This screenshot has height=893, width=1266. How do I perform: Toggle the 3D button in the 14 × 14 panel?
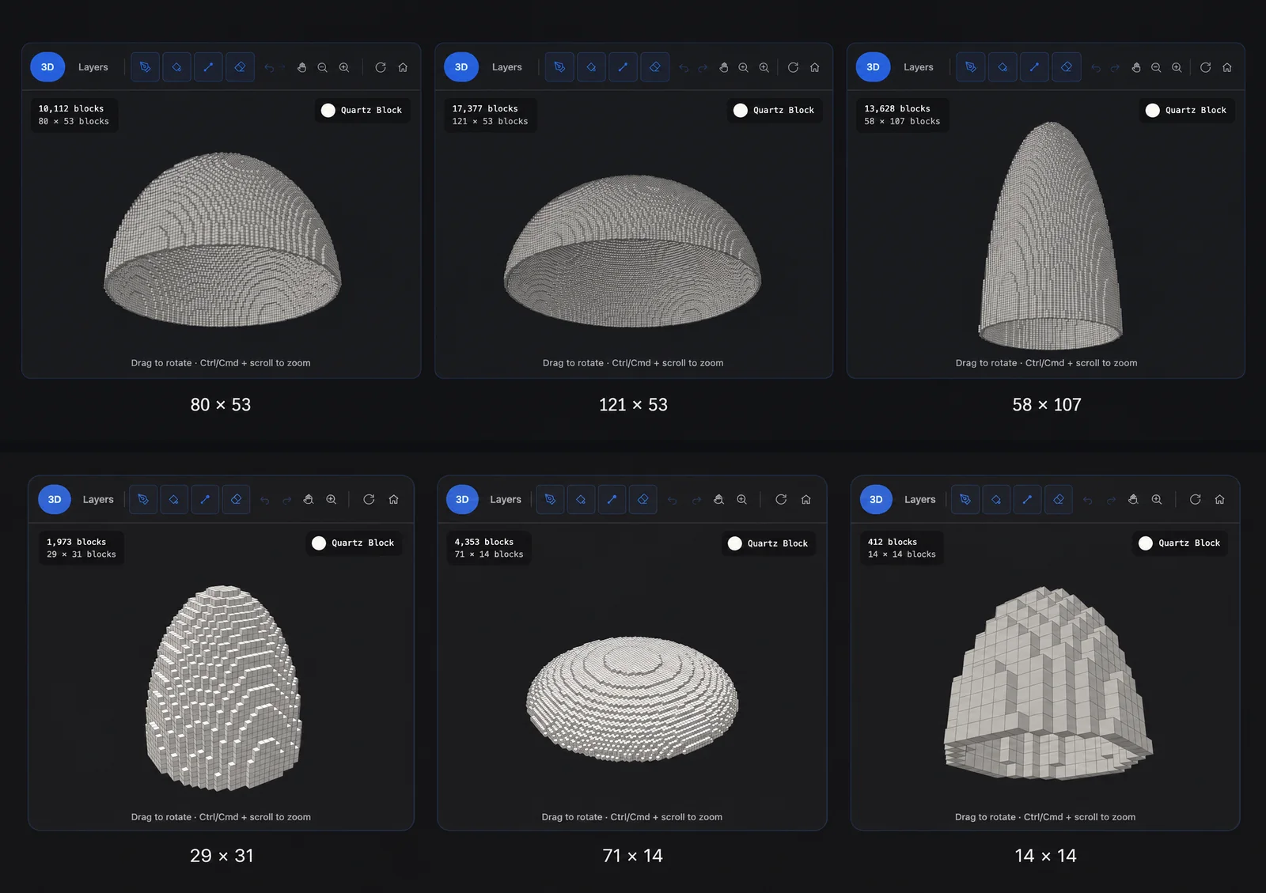[x=876, y=499]
